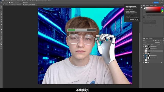Toggle Quick Mask mode in toolbar
The height and width of the screenshot is (92, 164).
tap(1, 47)
